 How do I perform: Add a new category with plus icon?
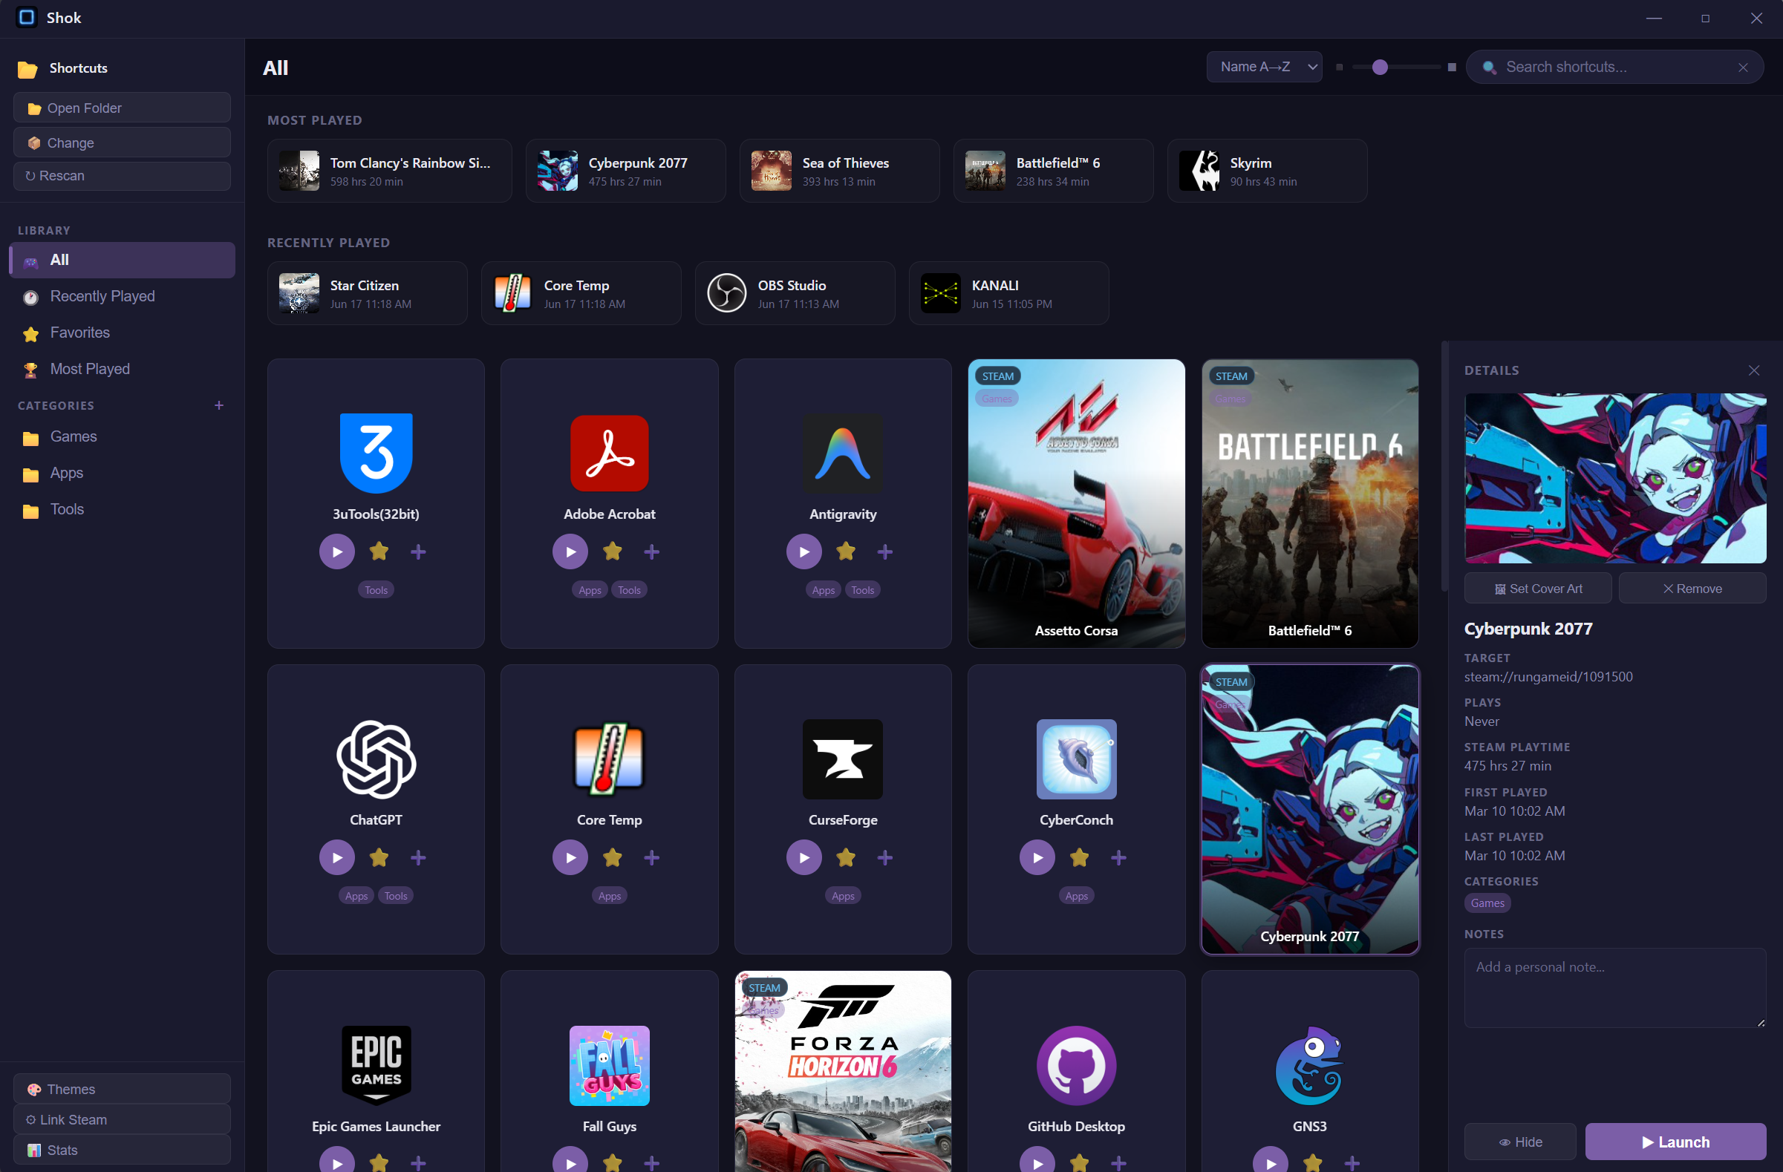click(x=219, y=405)
